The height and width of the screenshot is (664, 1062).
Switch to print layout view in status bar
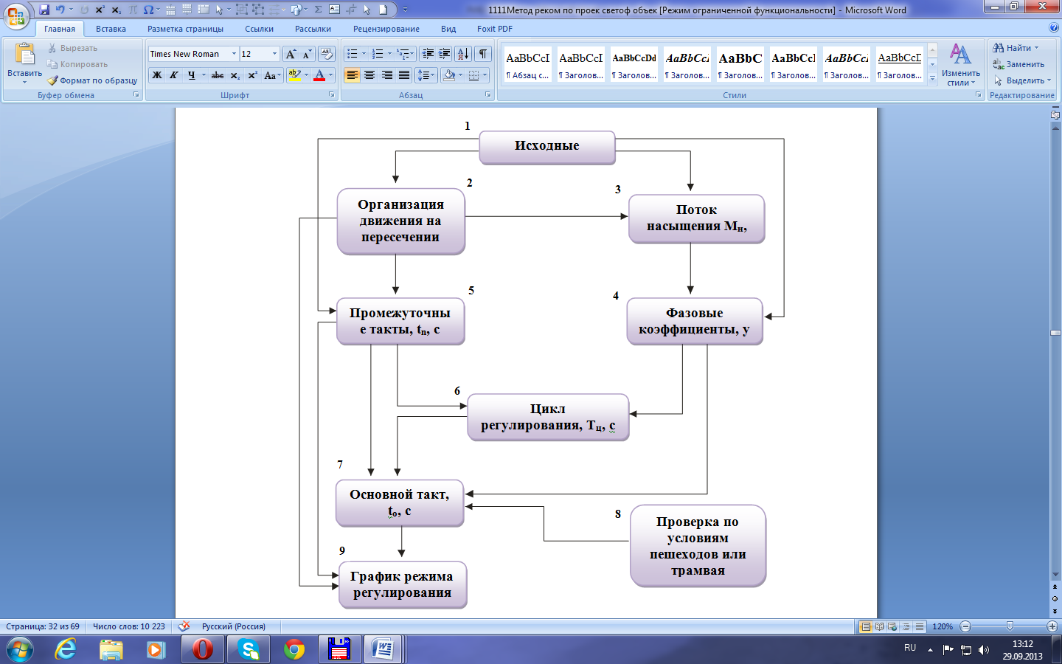pyautogui.click(x=867, y=626)
